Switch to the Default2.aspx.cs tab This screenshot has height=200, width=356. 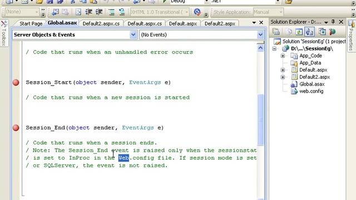click(x=101, y=23)
